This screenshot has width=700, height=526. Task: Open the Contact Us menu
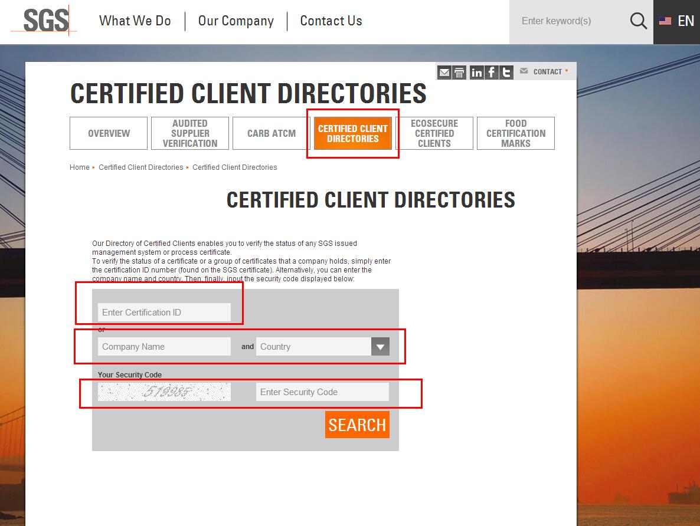pyautogui.click(x=331, y=21)
